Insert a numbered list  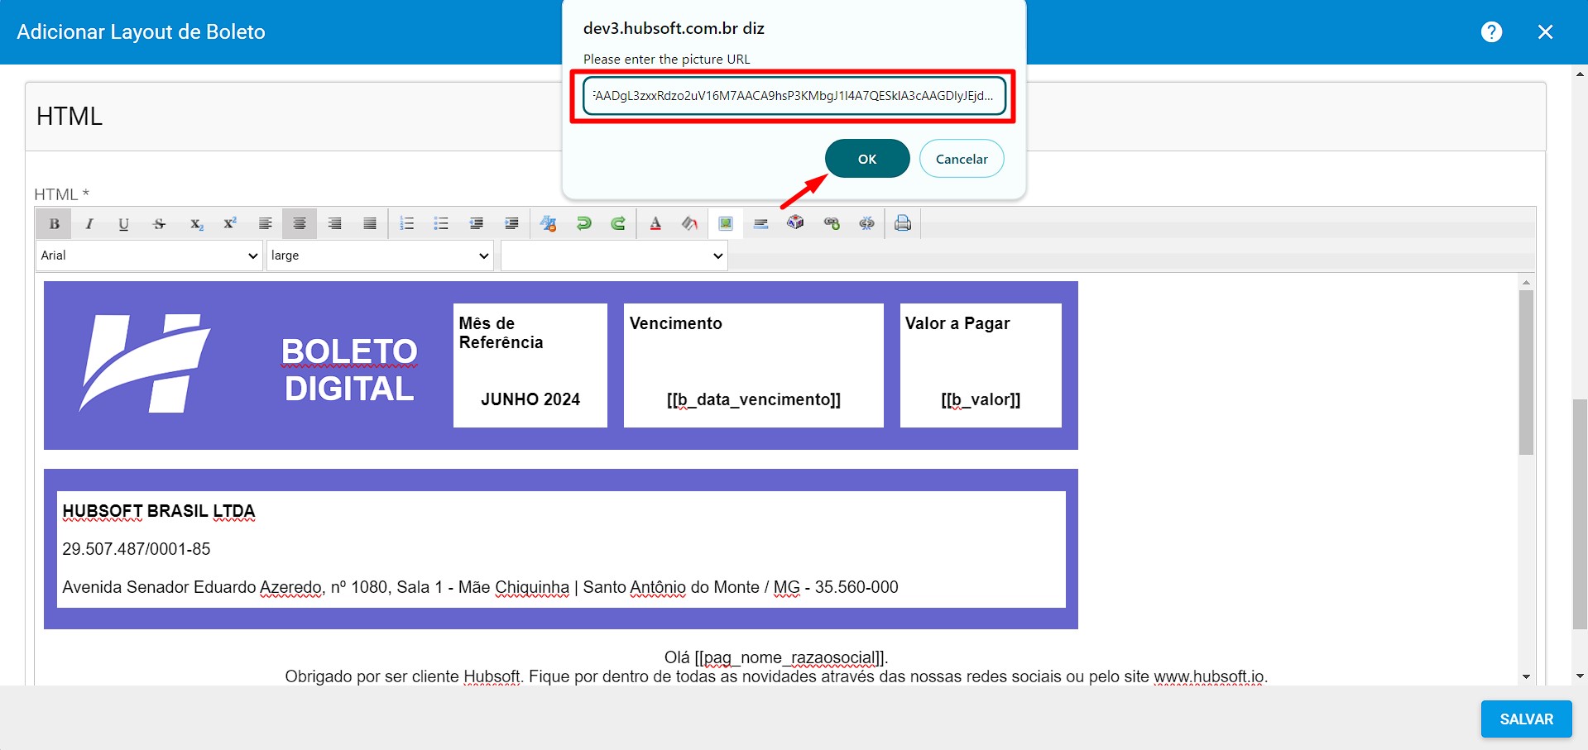click(x=406, y=223)
